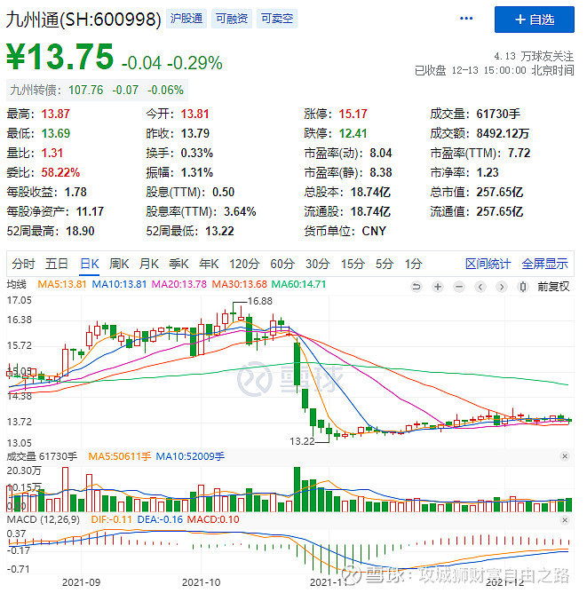
Task: Click the 2021-09 date axis label
Action: pos(82,582)
